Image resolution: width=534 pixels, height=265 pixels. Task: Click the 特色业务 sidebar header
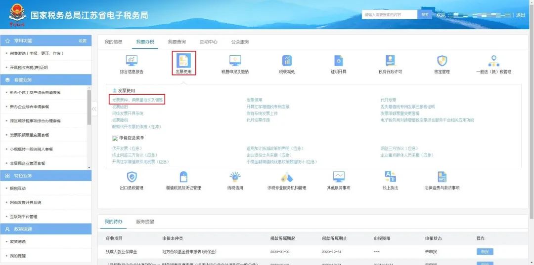click(45, 176)
